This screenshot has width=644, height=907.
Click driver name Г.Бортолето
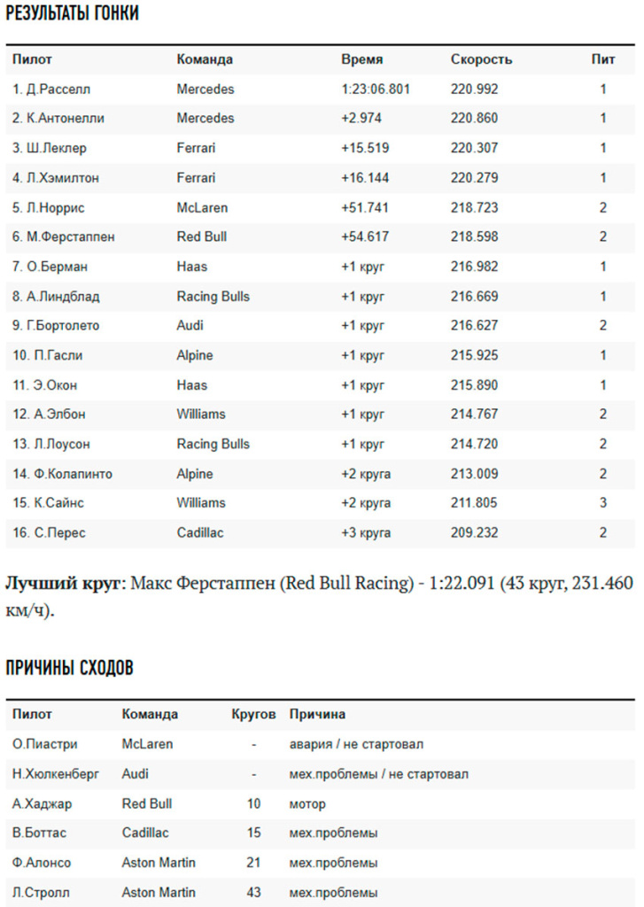click(56, 325)
